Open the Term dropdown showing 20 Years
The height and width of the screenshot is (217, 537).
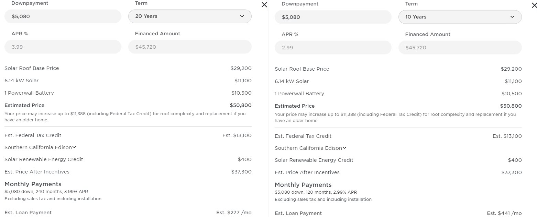[190, 16]
